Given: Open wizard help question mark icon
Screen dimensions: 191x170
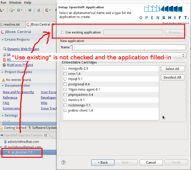Looking at the screenshot, I should click(63, 162).
